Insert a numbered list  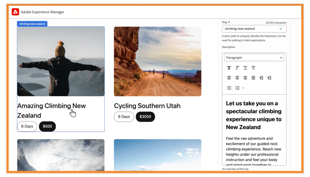(237, 88)
